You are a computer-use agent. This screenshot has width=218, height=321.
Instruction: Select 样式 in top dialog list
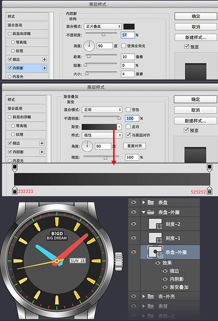pyautogui.click(x=27, y=16)
